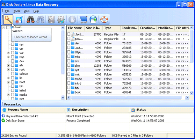Open the shopping cart purchase icon
The image size is (195, 139).
[x=83, y=20]
